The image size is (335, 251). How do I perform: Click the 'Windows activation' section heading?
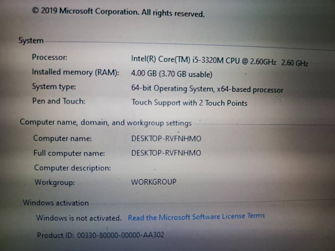pyautogui.click(x=56, y=202)
